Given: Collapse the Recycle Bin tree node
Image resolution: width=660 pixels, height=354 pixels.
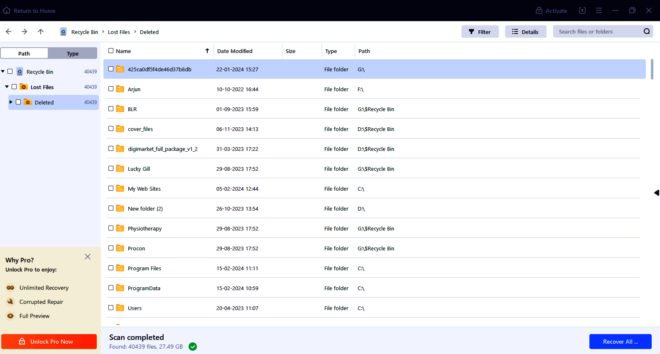Looking at the screenshot, I should tap(3, 72).
